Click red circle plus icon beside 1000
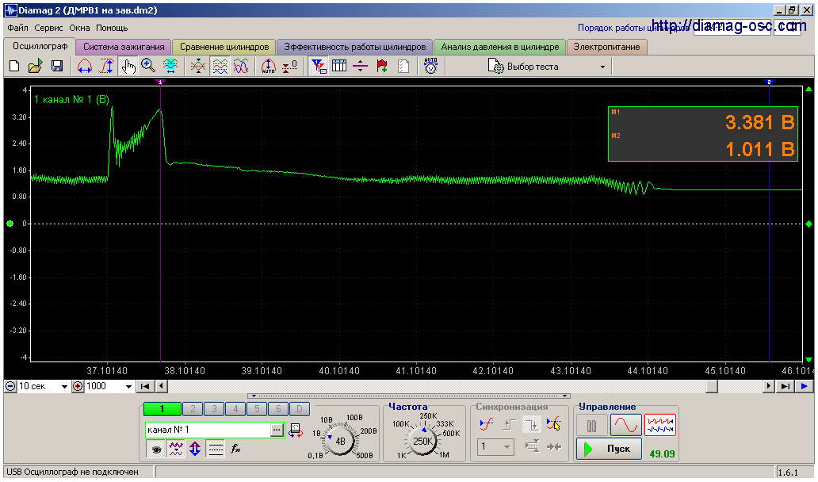 click(78, 386)
